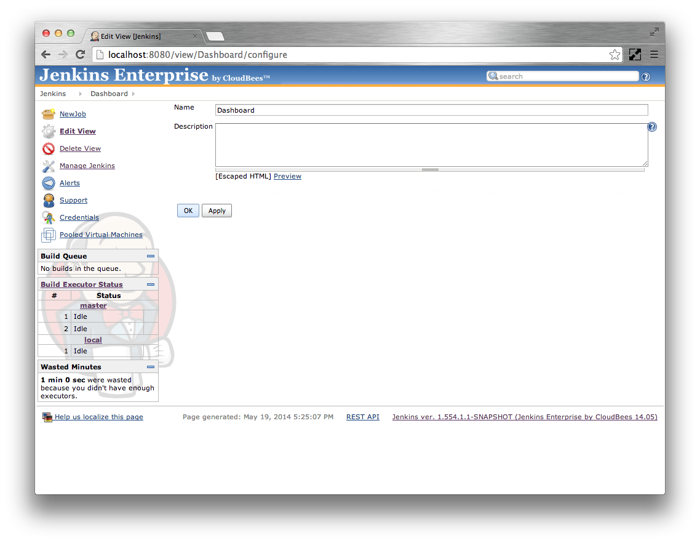
Task: Click the Jenkins search box
Action: (562, 76)
